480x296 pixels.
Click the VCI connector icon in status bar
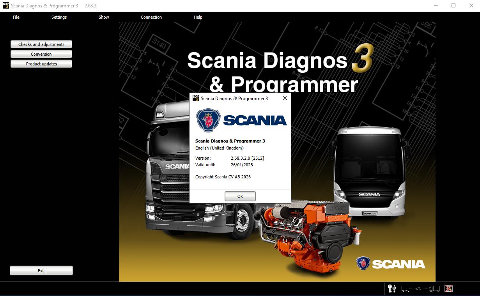pos(418,289)
